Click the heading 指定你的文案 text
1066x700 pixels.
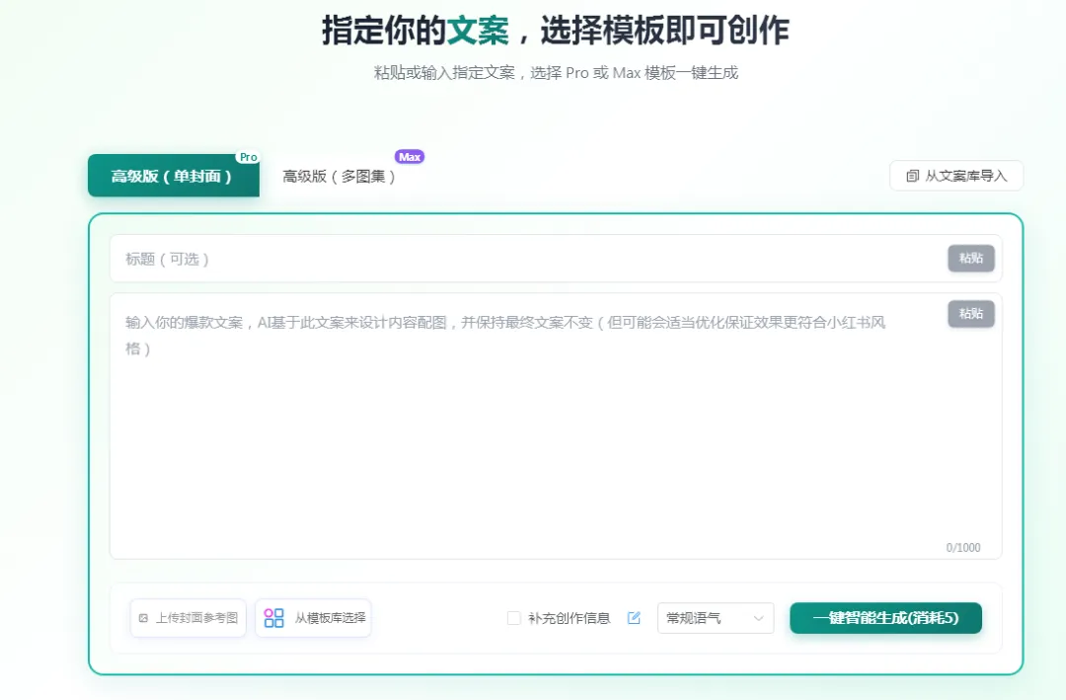(416, 32)
